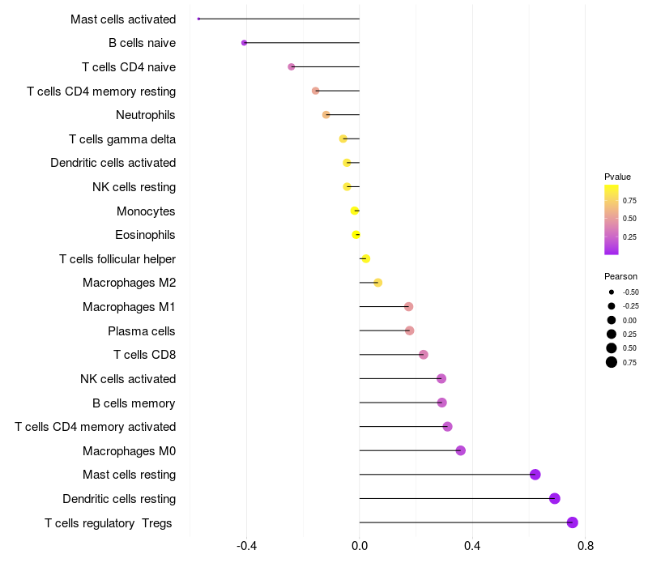Viewport: 648px width, 567px height.
Task: Click the Dendritic cells resting lollipop dot
Action: (x=555, y=498)
